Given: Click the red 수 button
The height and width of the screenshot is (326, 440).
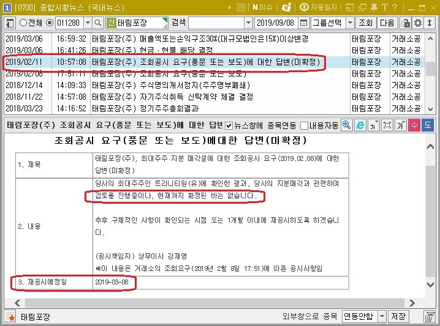Looking at the screenshot, I should click(x=414, y=125).
